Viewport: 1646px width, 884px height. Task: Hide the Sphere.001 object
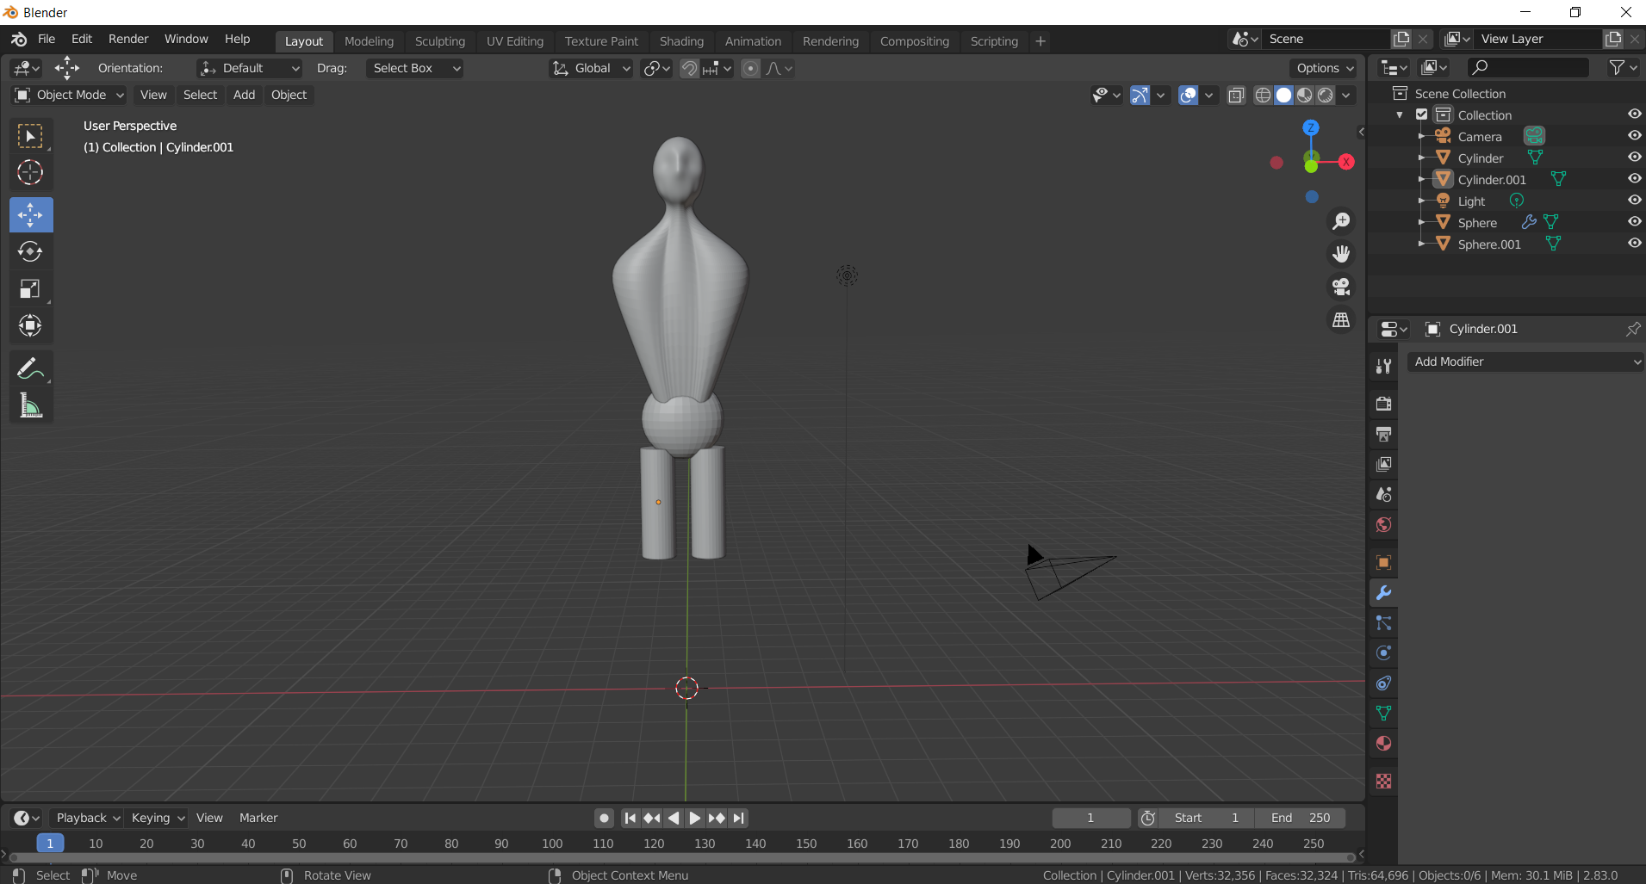click(x=1634, y=244)
